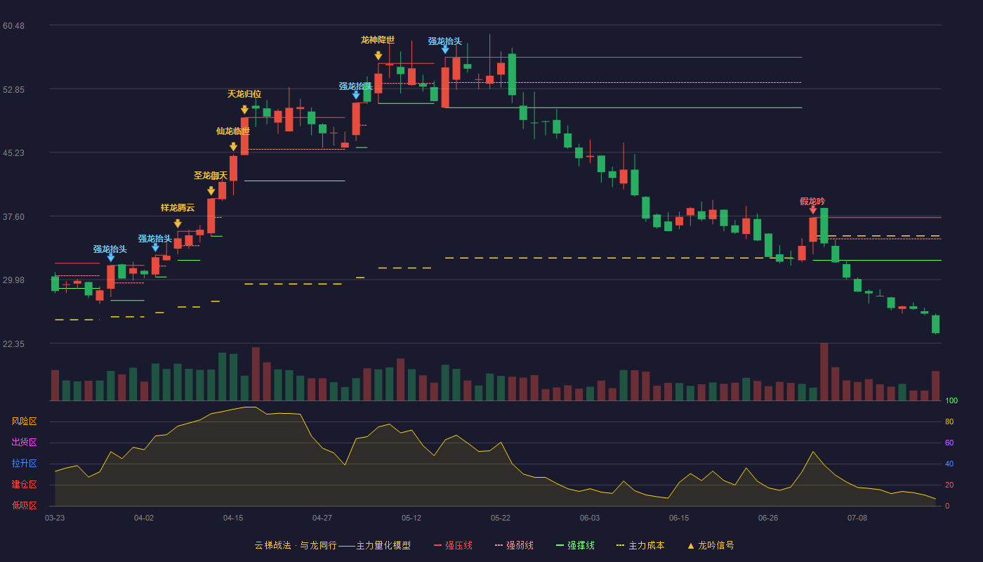
Task: Click the blue 40 indicator scale value
Action: (949, 464)
